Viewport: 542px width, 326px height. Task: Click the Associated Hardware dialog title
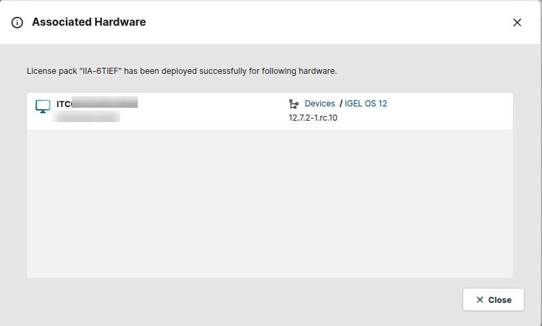[x=89, y=22]
